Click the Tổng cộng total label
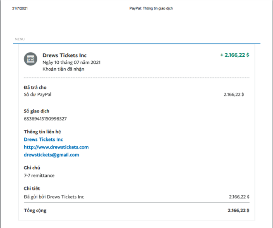The image size is (273, 228). pos(35,210)
